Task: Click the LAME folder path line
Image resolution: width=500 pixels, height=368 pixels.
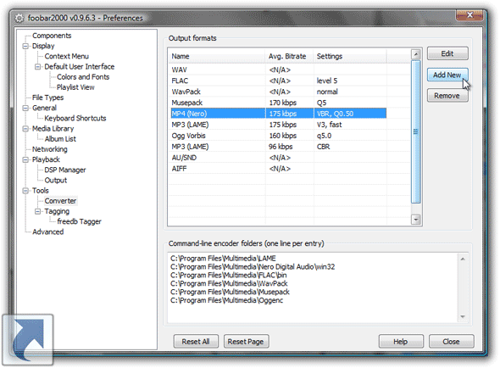Action: pyautogui.click(x=223, y=259)
